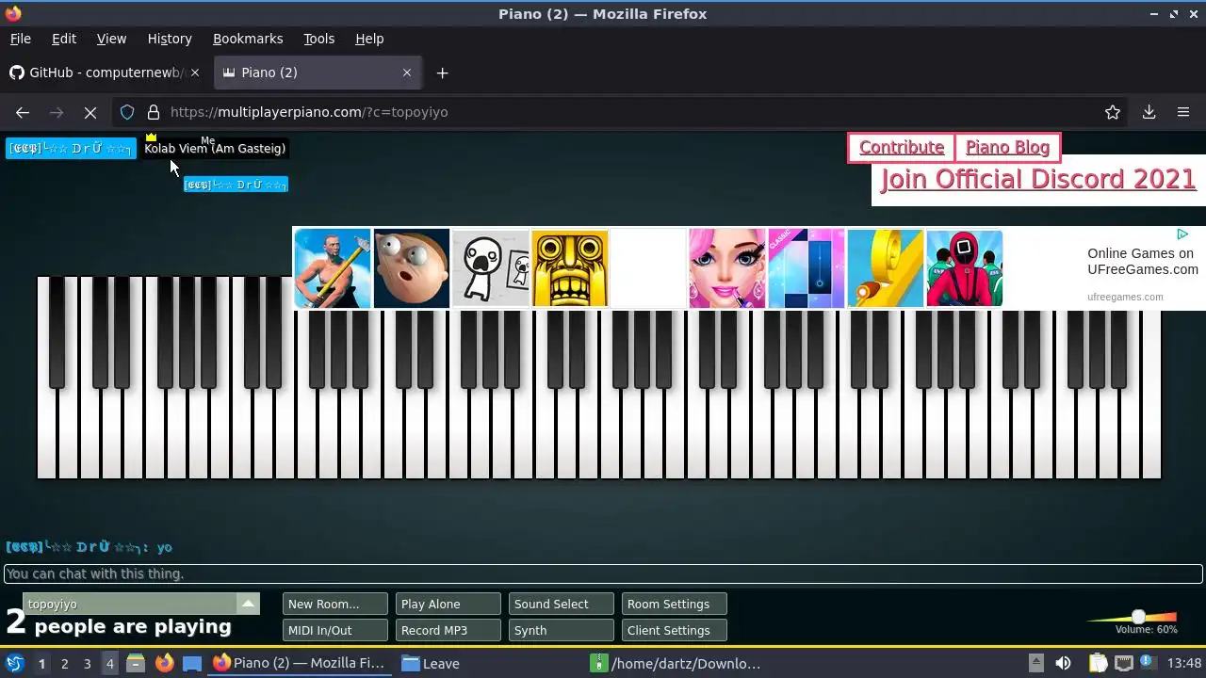This screenshot has width=1206, height=678.
Task: Close the GitHub tab
Action: [195, 73]
